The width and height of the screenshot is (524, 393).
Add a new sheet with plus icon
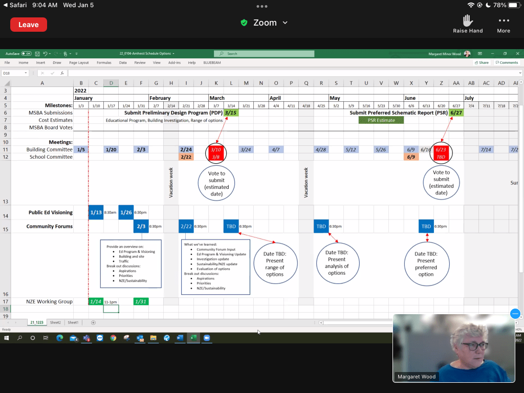pos(93,322)
